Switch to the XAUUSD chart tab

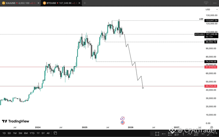(x=20, y=3)
